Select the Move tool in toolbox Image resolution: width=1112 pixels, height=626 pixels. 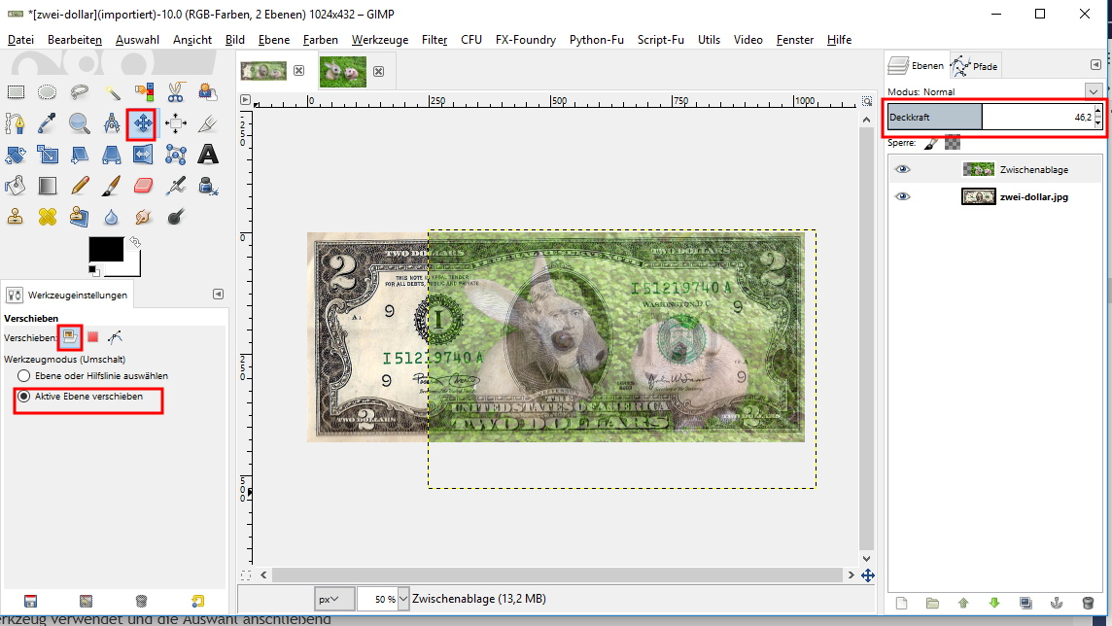(143, 124)
